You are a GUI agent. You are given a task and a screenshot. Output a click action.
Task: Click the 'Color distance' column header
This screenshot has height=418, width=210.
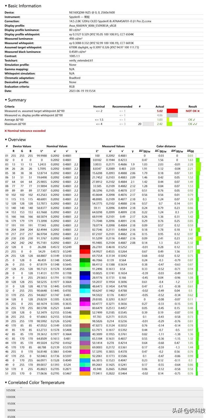coord(166,146)
